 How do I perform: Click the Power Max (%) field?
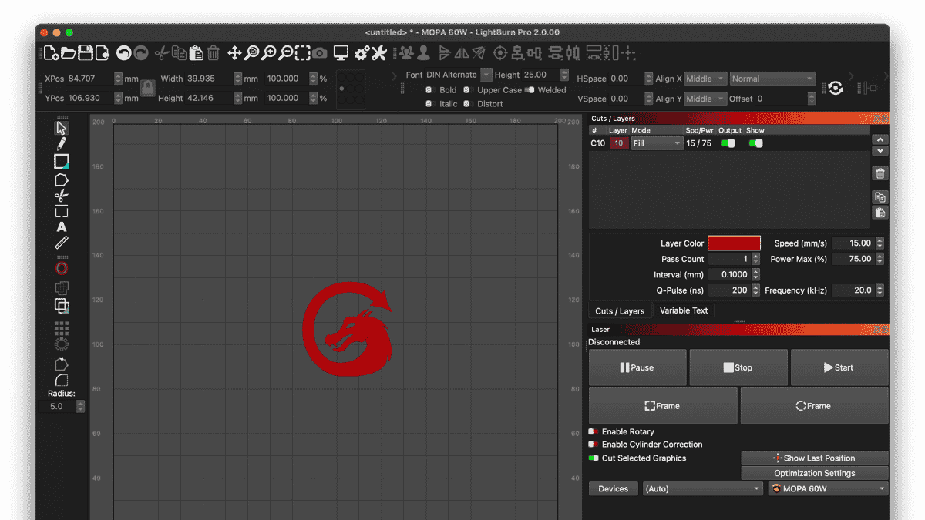853,260
